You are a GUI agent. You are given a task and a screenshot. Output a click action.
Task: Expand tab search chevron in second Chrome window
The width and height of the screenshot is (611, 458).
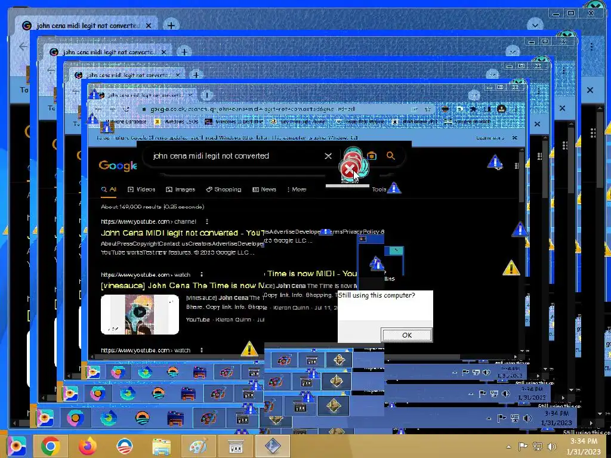click(513, 51)
